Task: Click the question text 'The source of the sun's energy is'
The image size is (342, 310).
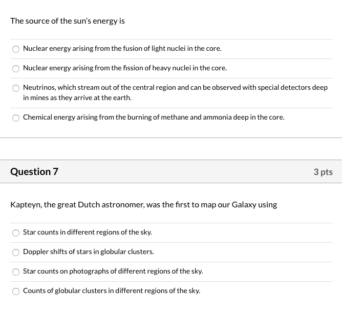Action: point(68,21)
